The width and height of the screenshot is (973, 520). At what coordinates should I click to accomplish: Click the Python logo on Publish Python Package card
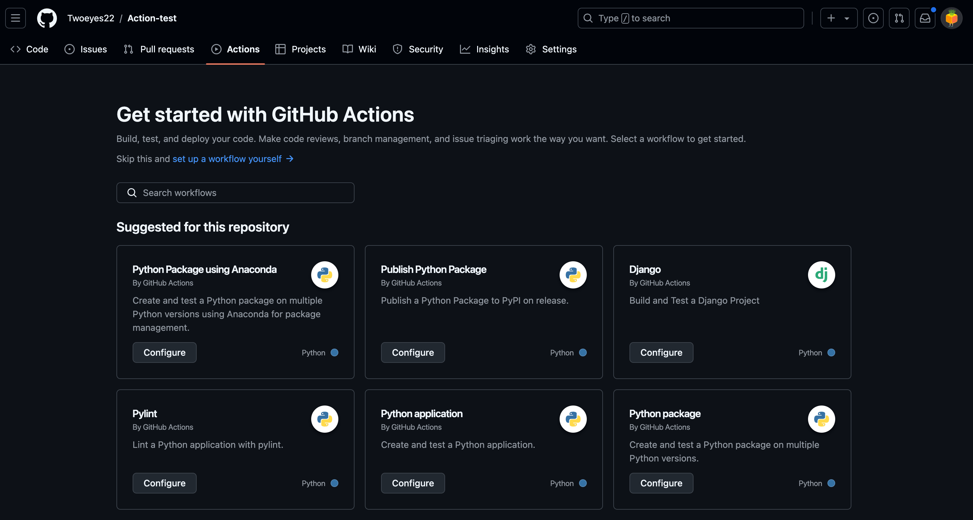[573, 275]
